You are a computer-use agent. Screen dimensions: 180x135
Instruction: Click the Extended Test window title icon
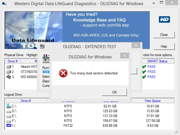pyautogui.click(x=42, y=46)
